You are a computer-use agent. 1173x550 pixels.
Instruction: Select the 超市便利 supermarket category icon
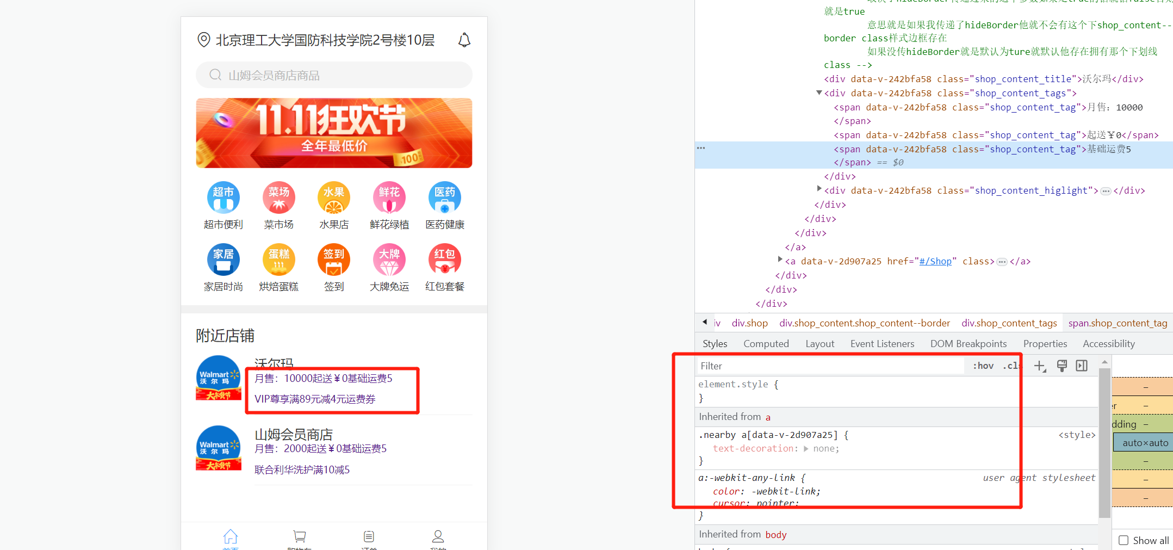(223, 198)
